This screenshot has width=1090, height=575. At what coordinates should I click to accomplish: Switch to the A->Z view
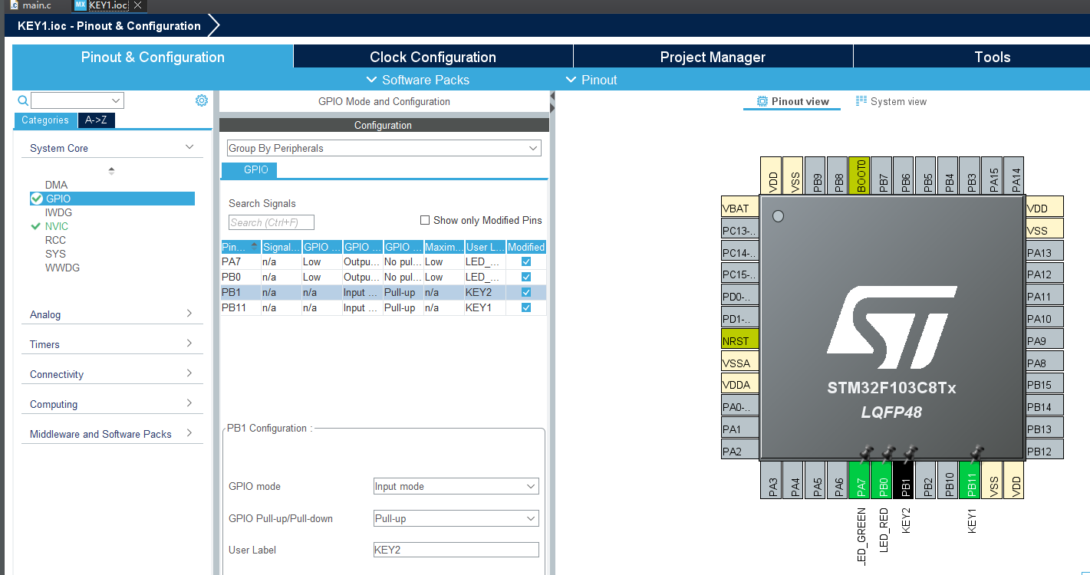[96, 120]
